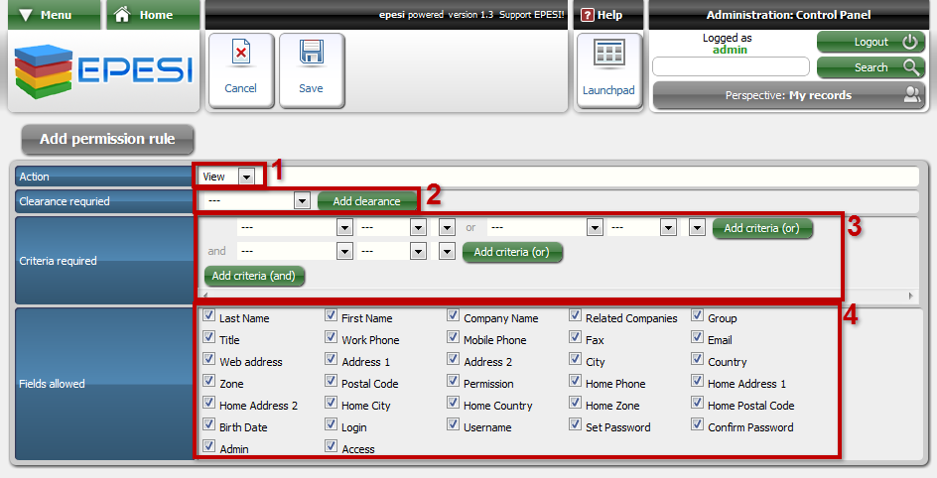Toggle the Username checkbox
The height and width of the screenshot is (478, 937).
pyautogui.click(x=453, y=424)
